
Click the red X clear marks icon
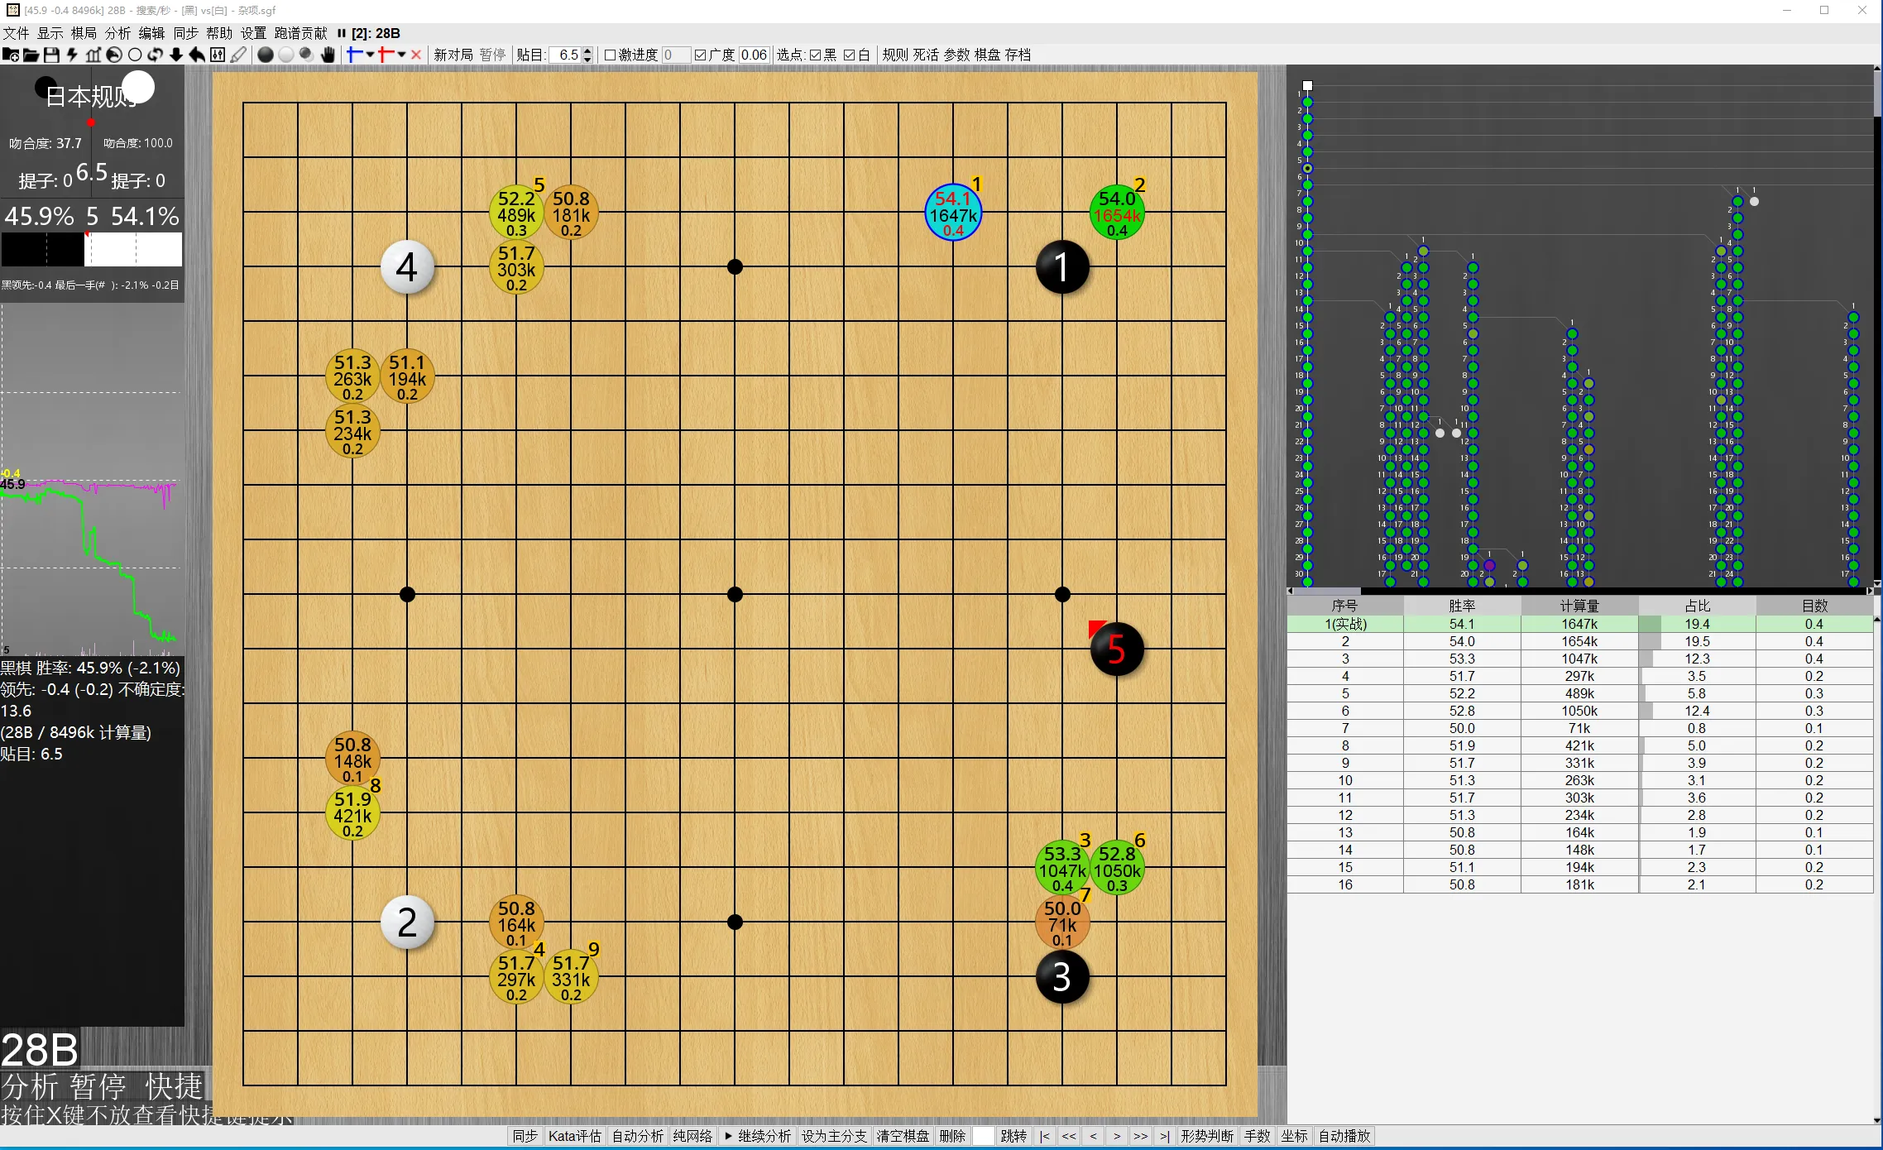coord(416,55)
